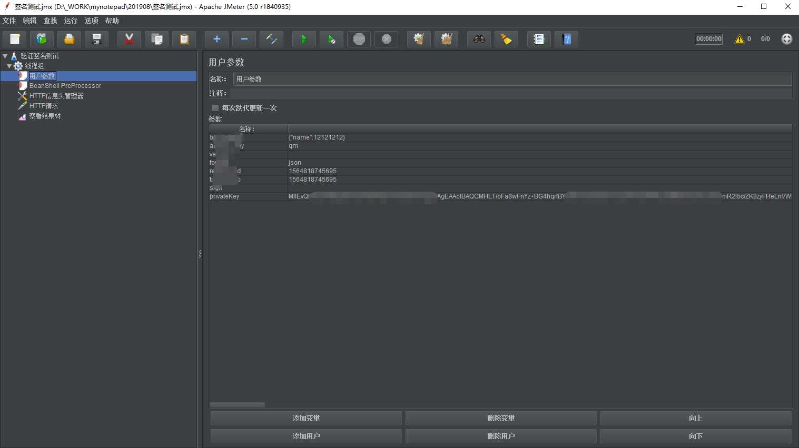Paste the copied element
This screenshot has height=448, width=799.
click(184, 39)
